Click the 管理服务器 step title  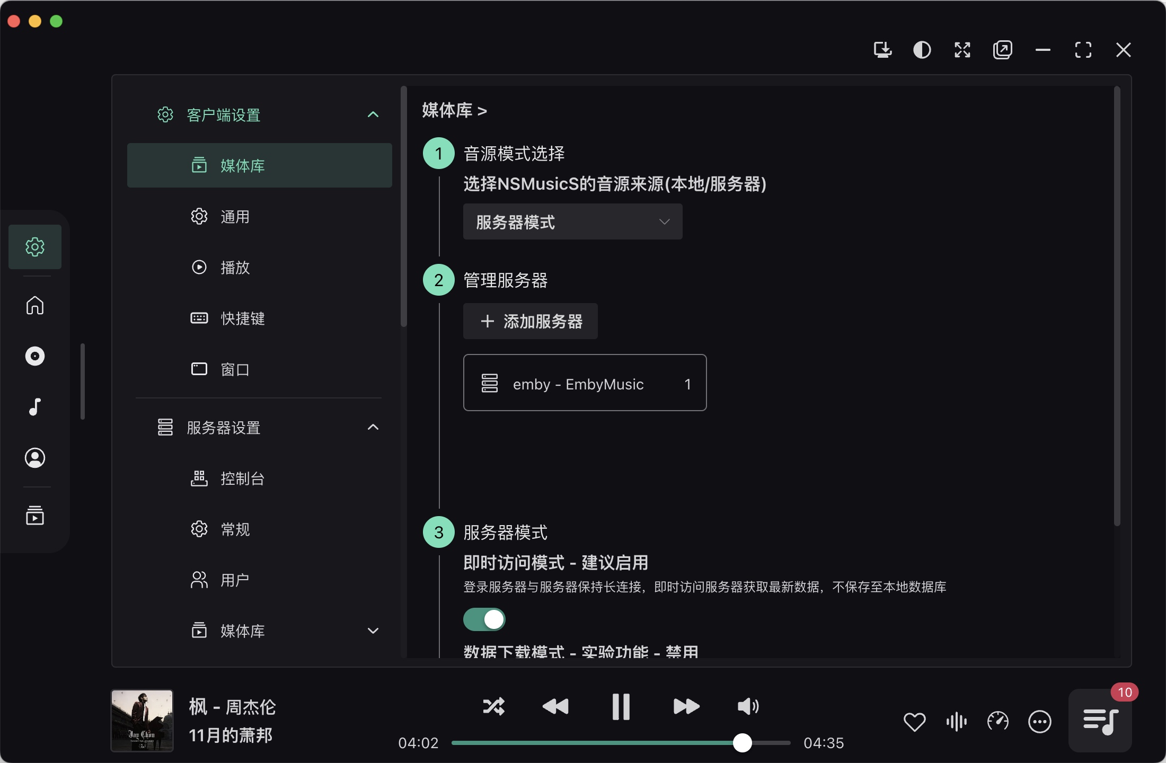[506, 280]
